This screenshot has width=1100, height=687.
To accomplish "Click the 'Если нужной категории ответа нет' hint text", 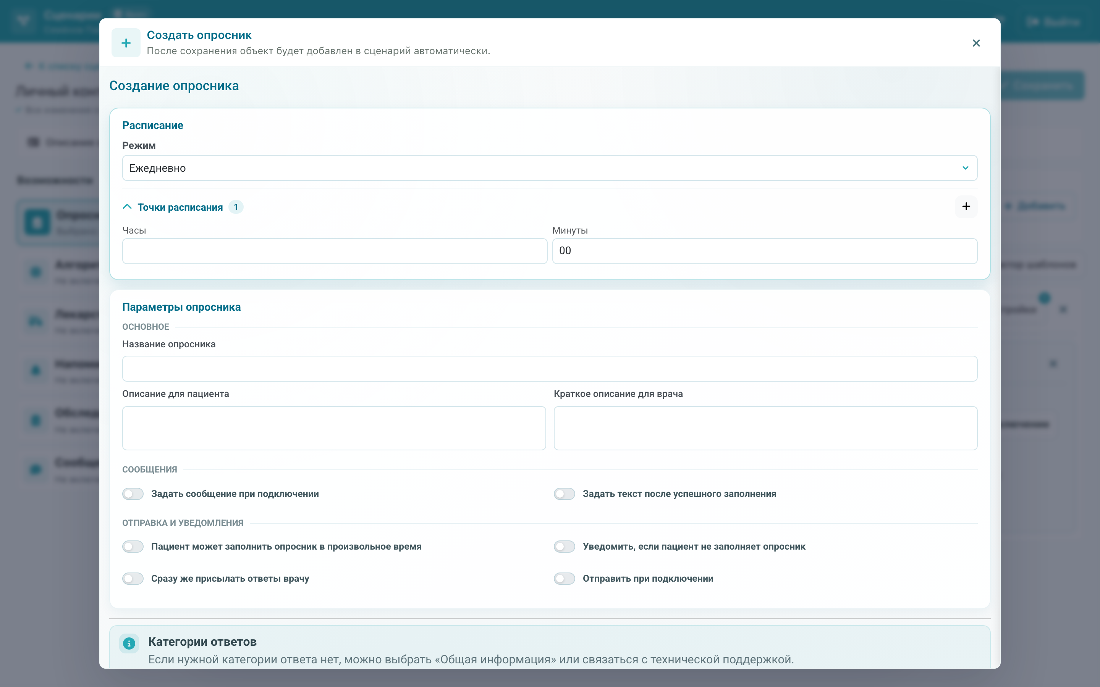I will coord(471,659).
